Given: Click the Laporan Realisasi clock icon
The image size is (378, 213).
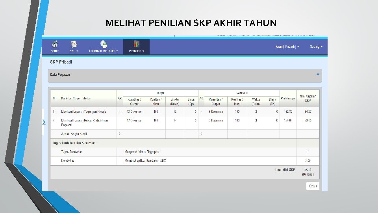Looking at the screenshot, I should [x=104, y=44].
